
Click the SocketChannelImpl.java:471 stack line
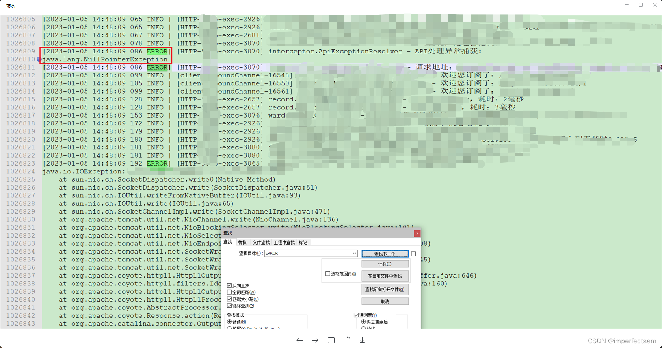(194, 212)
